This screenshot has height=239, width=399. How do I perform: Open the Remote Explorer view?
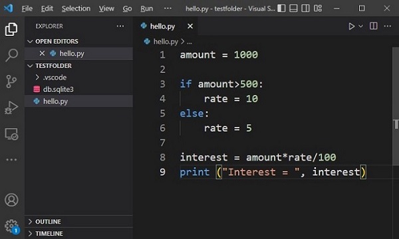coord(11,134)
